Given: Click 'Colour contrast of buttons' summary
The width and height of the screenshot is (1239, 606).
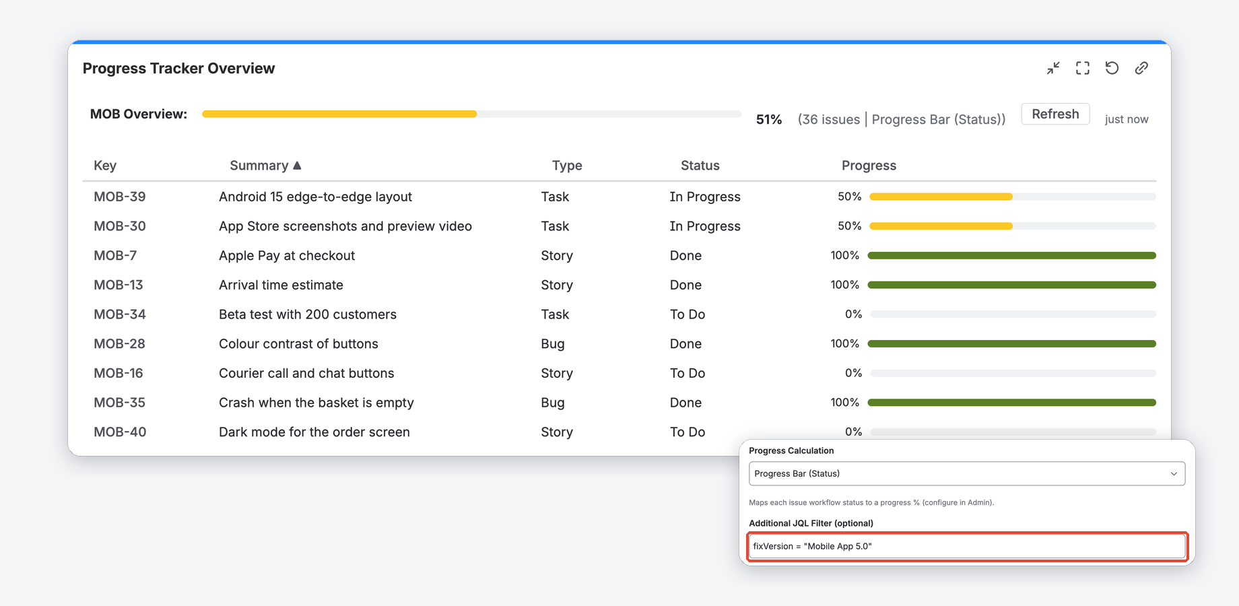Looking at the screenshot, I should (298, 344).
